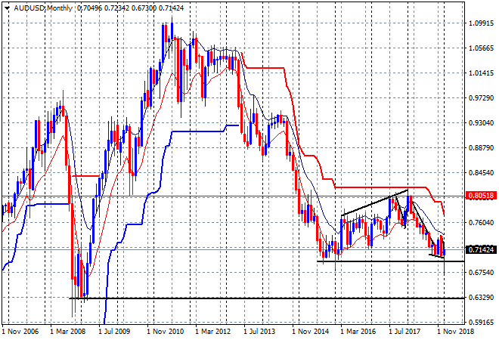Click the OHLC values 0.70496 0.72342 0.67300 0.71424
The height and width of the screenshot is (340, 499).
(x=131, y=8)
